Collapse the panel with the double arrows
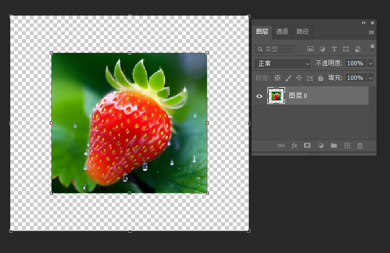Viewport: 390px width, 253px height. point(364,23)
